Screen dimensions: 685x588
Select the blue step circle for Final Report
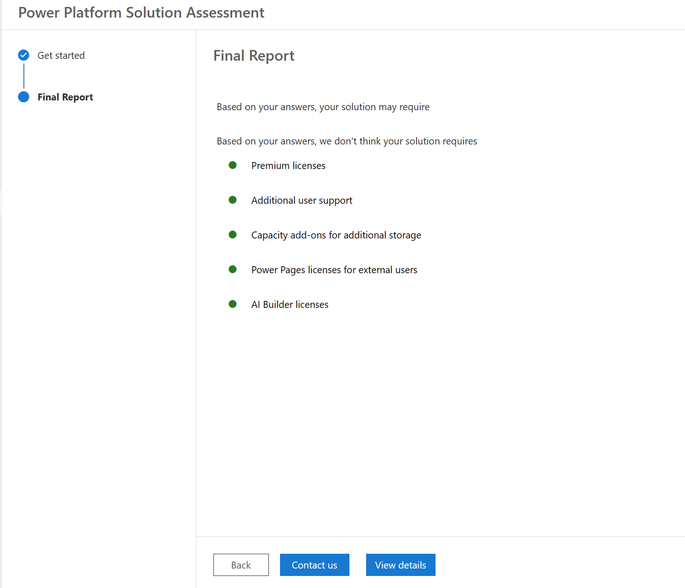point(24,97)
